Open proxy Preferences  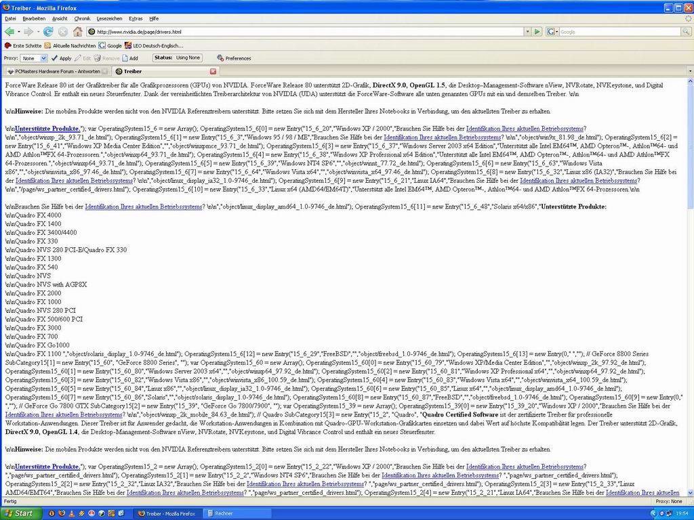(234, 58)
